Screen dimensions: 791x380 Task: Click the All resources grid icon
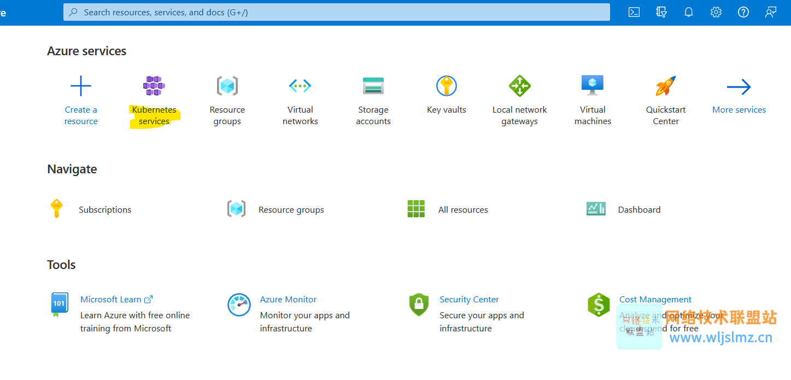(416, 209)
